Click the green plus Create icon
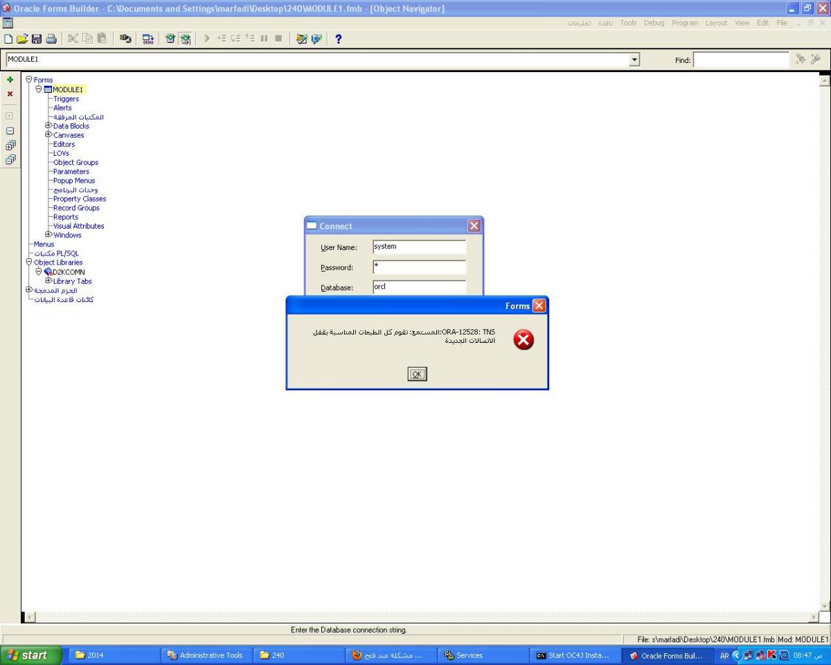 tap(10, 80)
